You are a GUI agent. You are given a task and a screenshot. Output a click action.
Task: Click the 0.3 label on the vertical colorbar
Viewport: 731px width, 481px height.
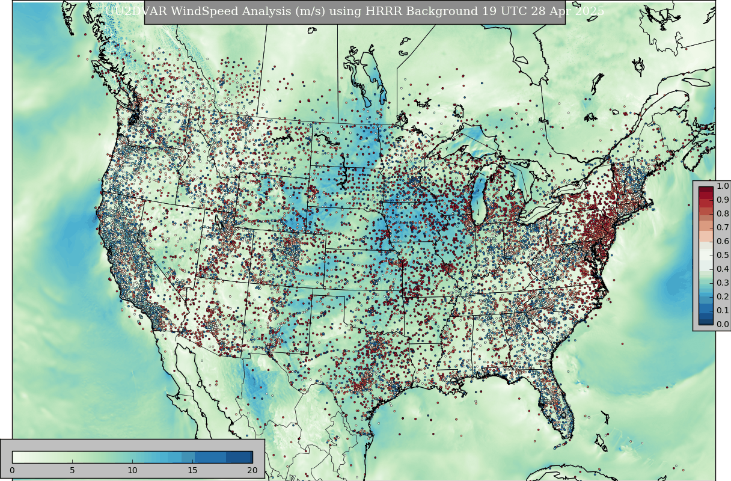723,283
